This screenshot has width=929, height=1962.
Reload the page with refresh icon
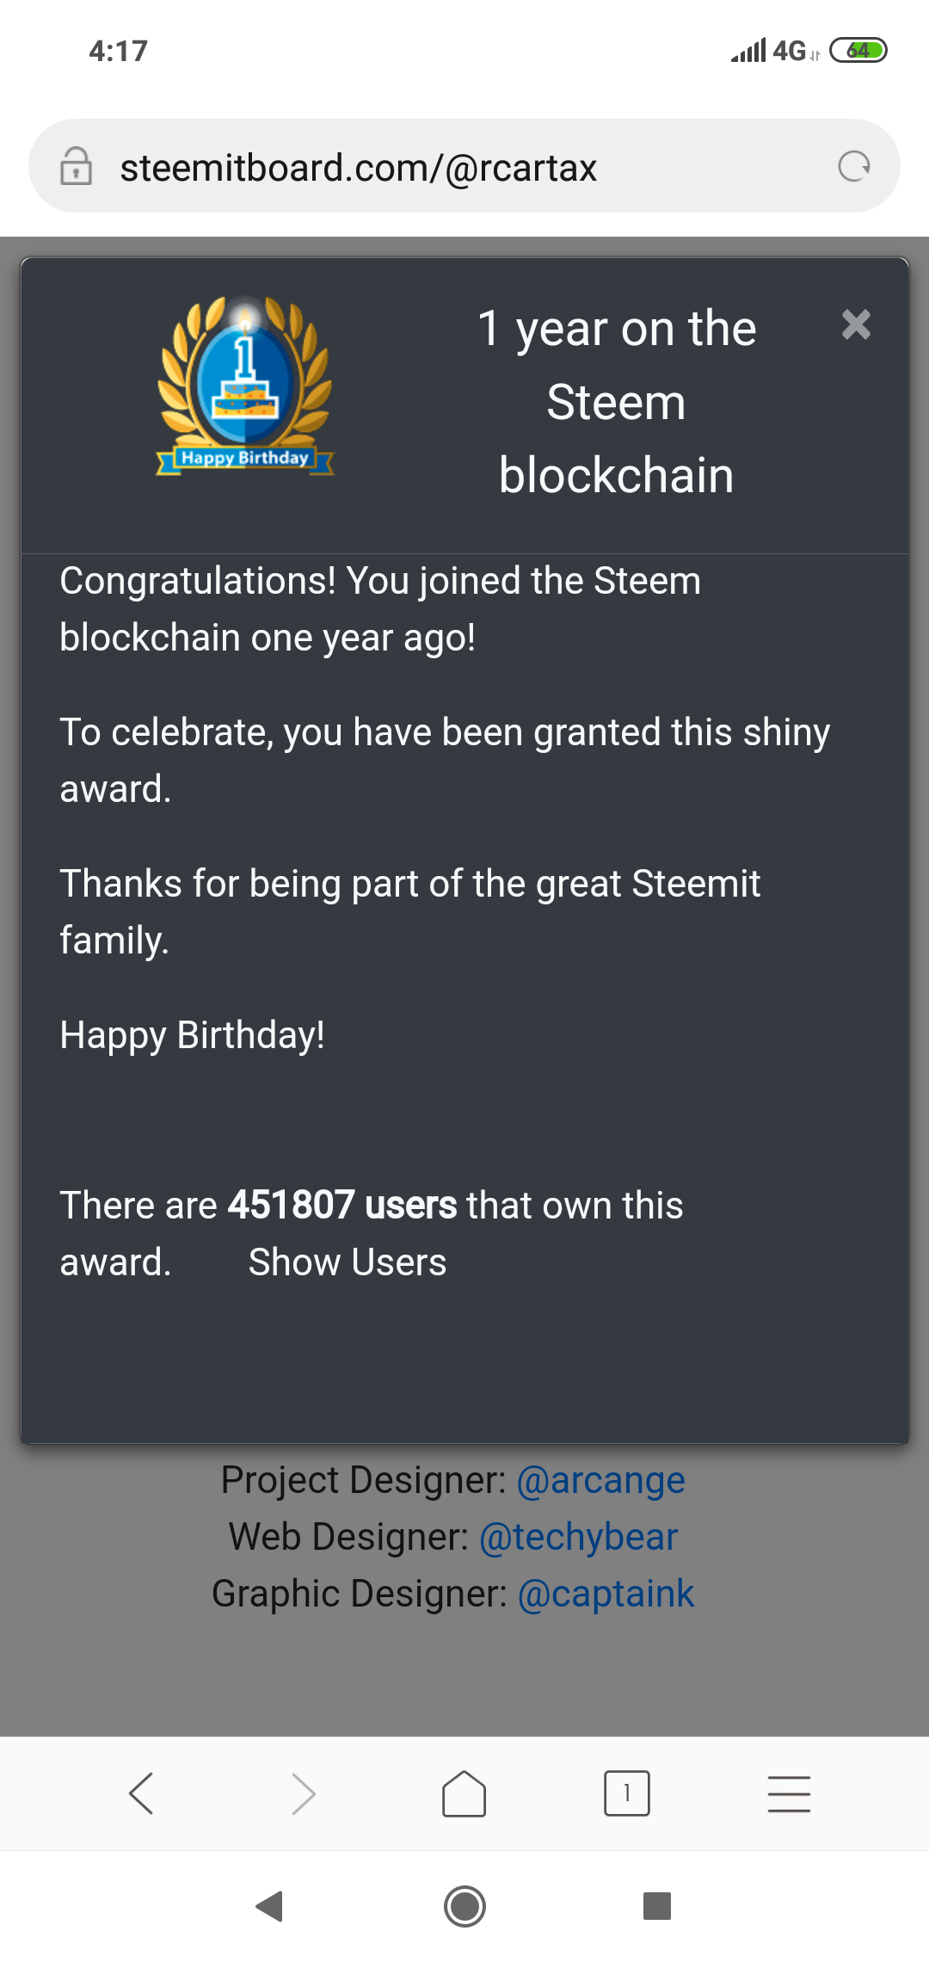click(854, 166)
